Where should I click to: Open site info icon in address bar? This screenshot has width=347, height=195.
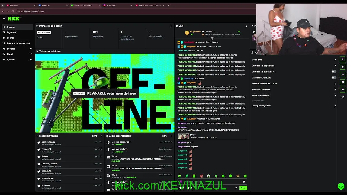pyautogui.click(x=18, y=11)
